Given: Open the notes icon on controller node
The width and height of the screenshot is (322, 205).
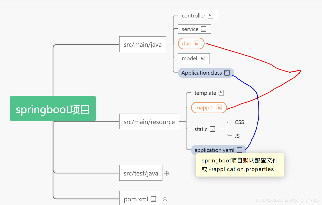Looking at the screenshot, I should [210, 15].
